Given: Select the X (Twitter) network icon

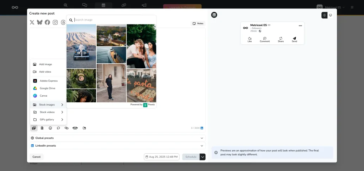Looking at the screenshot, I should [x=32, y=22].
